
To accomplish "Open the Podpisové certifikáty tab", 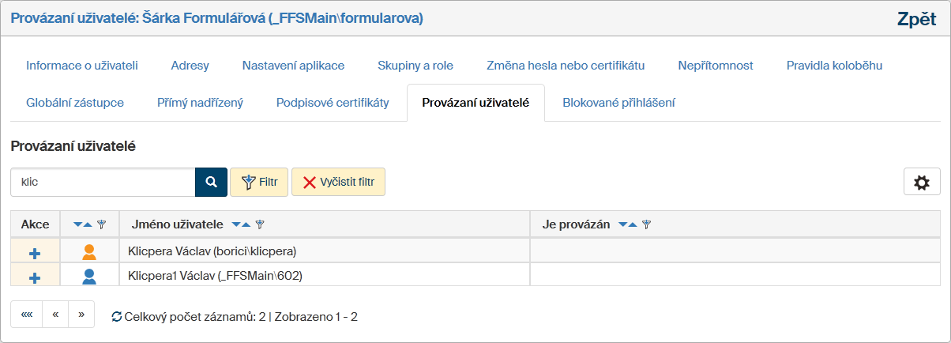I will (x=333, y=103).
